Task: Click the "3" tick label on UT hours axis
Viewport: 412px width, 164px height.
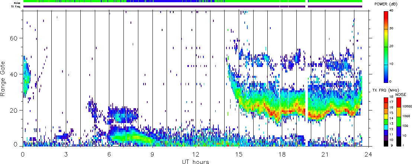Action: [66, 154]
